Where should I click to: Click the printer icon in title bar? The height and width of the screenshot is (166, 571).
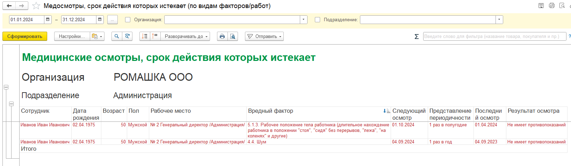(x=552, y=6)
